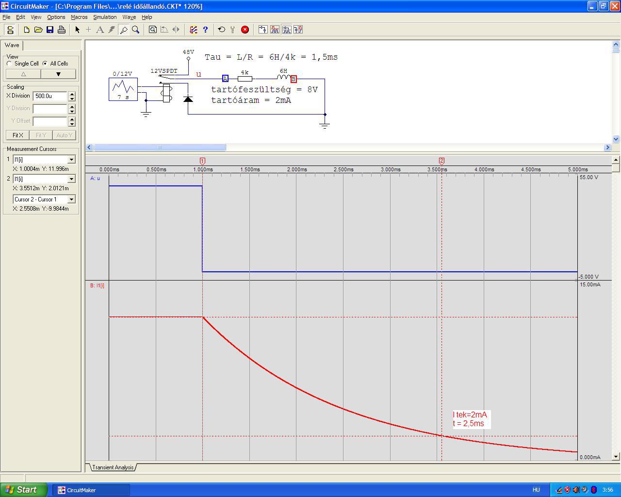Select the Text tool (A icon)
This screenshot has width=621, height=497.
point(100,30)
